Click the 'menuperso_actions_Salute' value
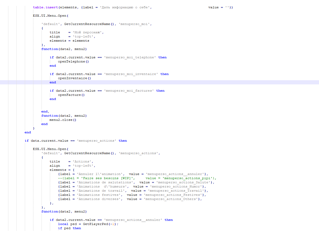The image size is (319, 231). (x=183, y=182)
